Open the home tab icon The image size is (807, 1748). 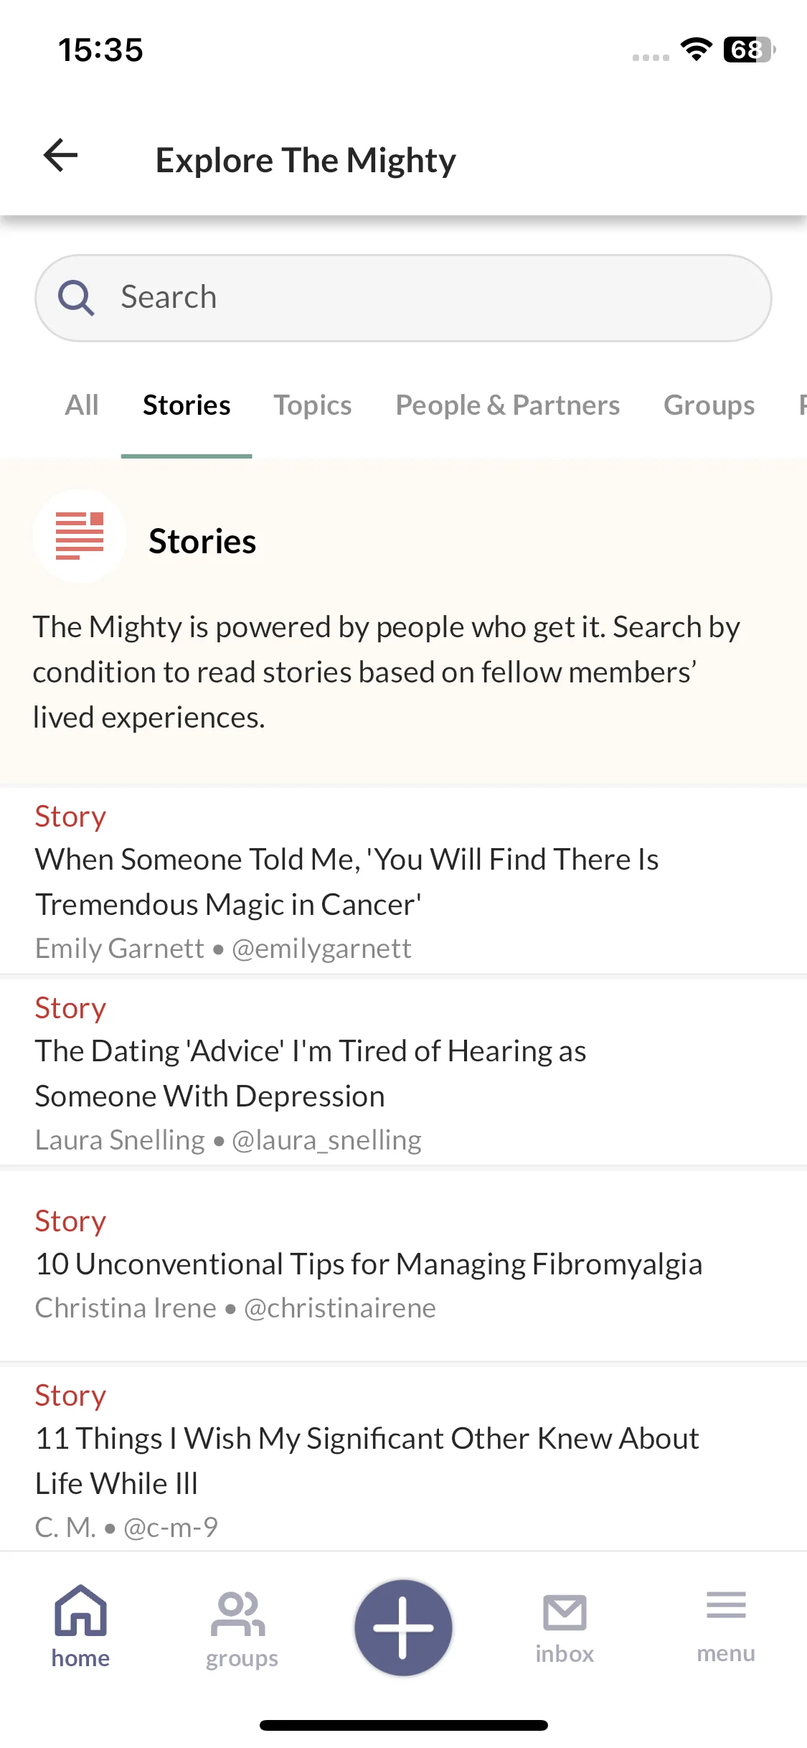[80, 1612]
